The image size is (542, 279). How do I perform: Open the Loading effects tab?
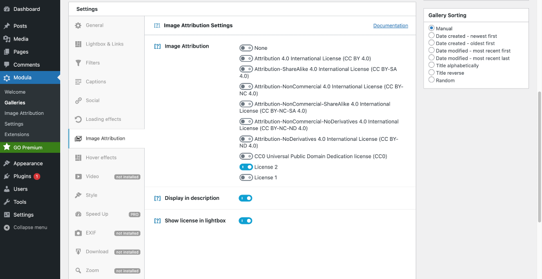pos(103,119)
